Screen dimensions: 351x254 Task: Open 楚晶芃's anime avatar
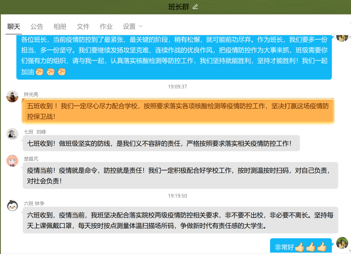[x=12, y=161]
